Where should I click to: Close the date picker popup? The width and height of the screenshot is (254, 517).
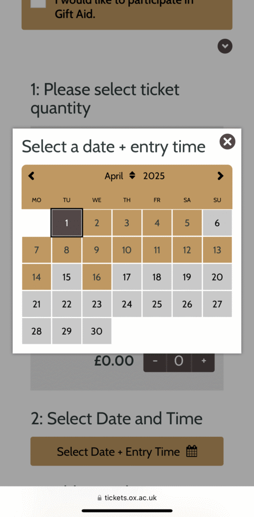(x=227, y=142)
